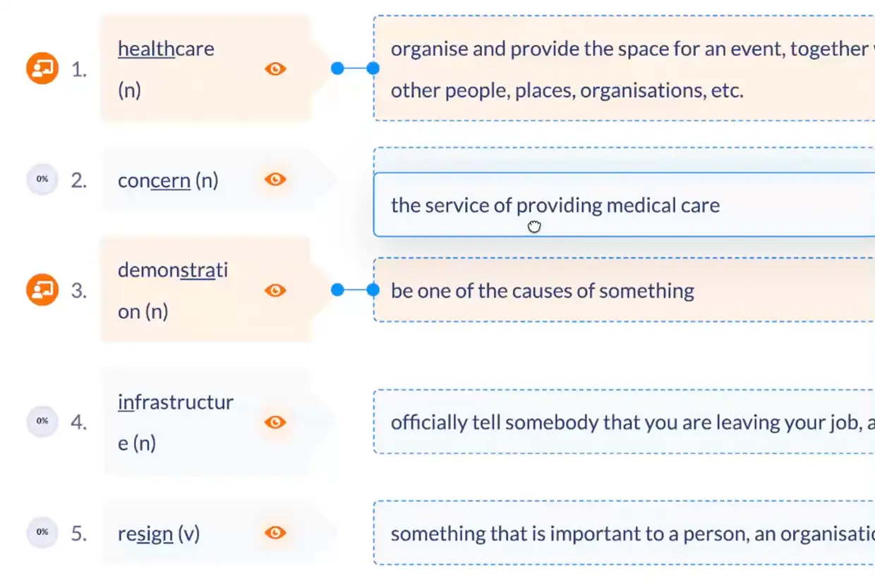The image size is (875, 583).
Task: Click the 'officially tell somebody' definition box
Action: point(624,422)
